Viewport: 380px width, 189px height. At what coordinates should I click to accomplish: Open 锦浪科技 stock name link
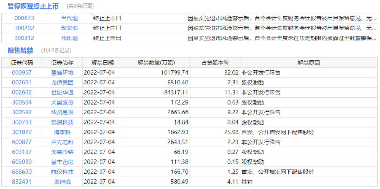62,122
